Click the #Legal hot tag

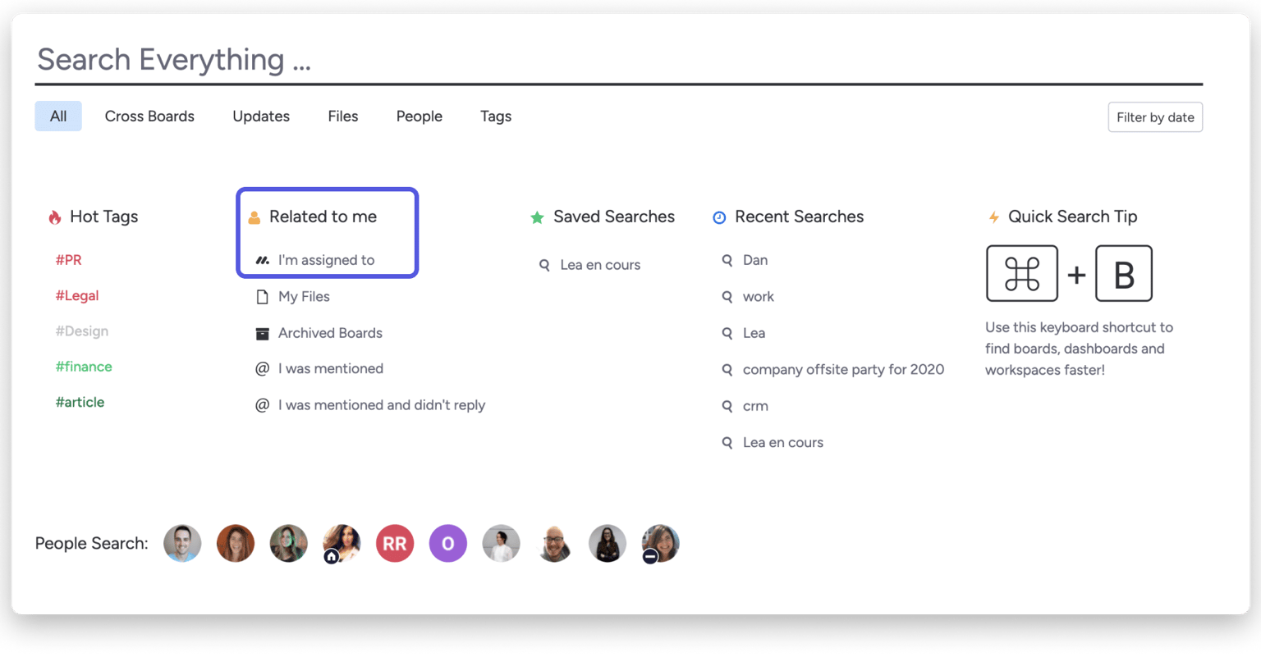[77, 295]
